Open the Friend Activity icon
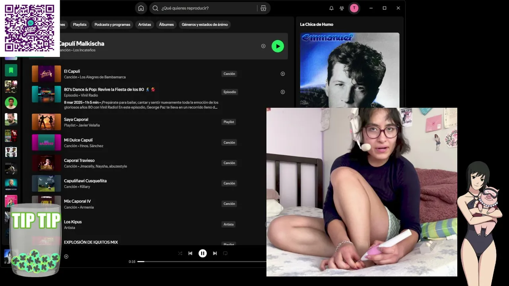 tap(342, 8)
